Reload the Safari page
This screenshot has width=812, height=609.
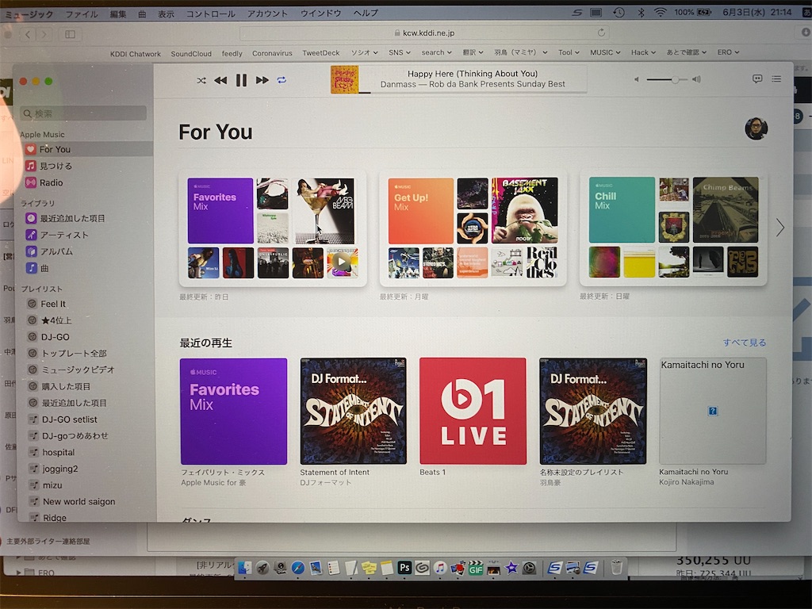tap(601, 33)
